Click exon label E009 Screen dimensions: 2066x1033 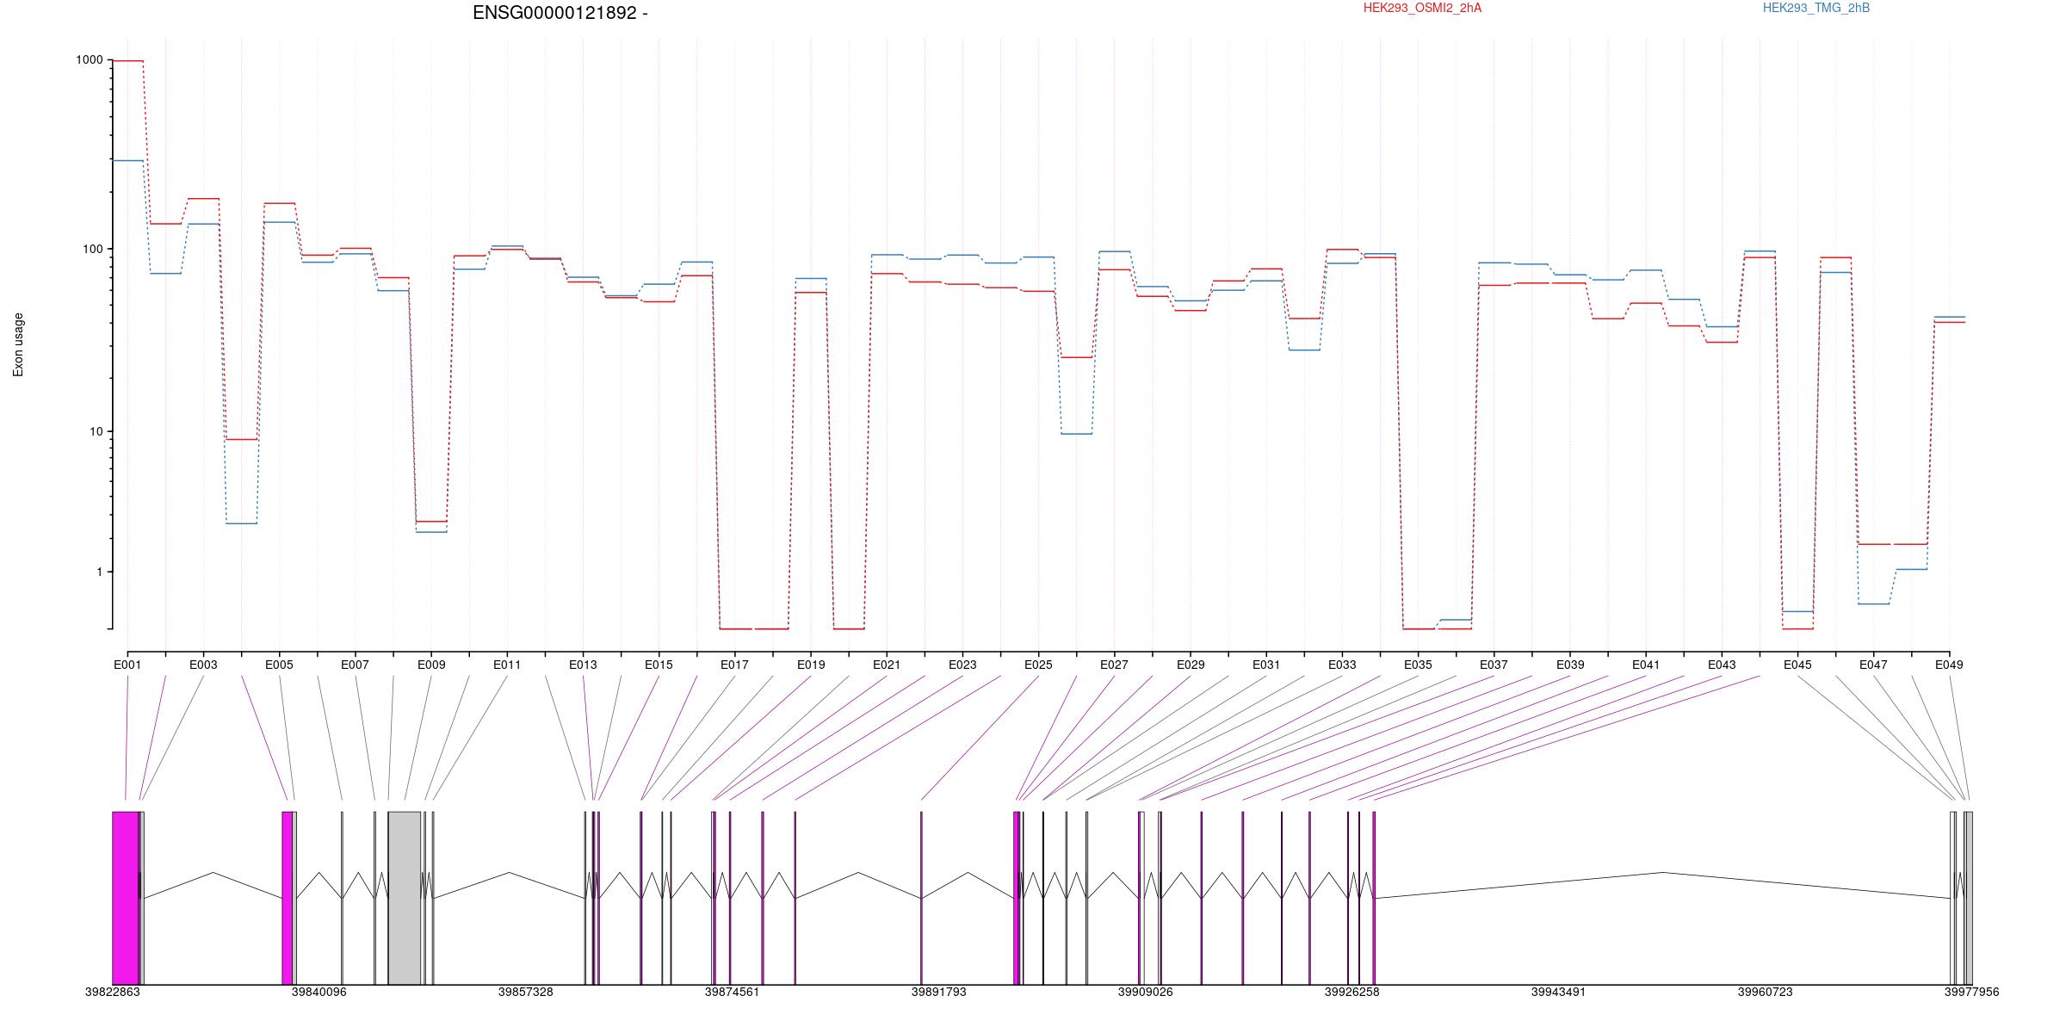(431, 665)
